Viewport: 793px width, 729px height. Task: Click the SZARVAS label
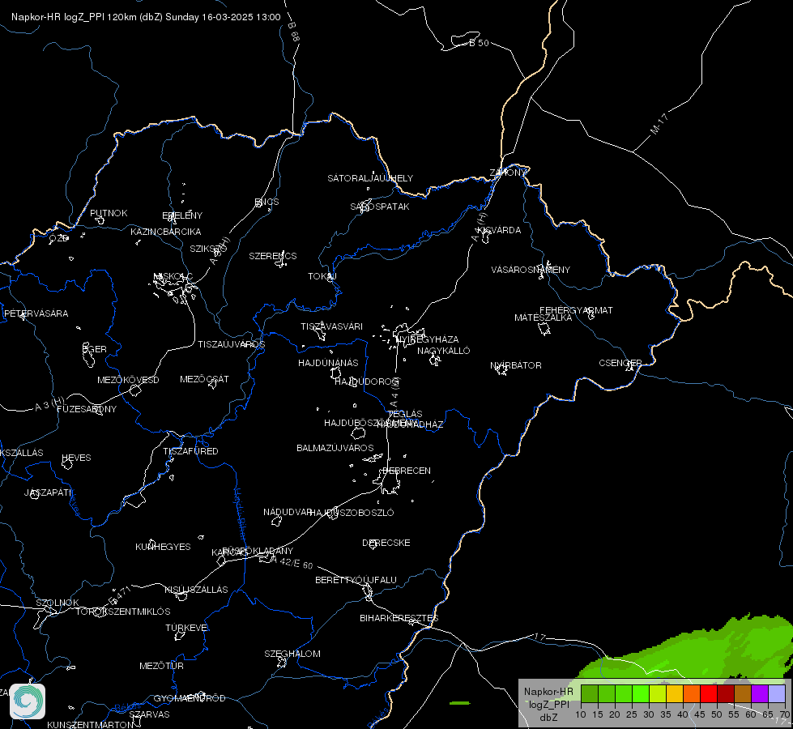(149, 714)
